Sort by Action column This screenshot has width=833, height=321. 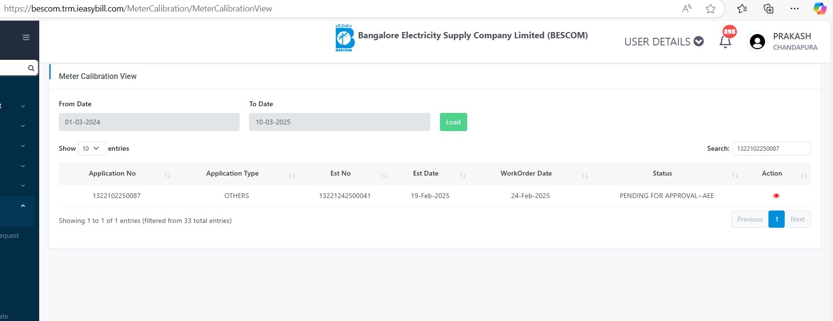point(777,173)
